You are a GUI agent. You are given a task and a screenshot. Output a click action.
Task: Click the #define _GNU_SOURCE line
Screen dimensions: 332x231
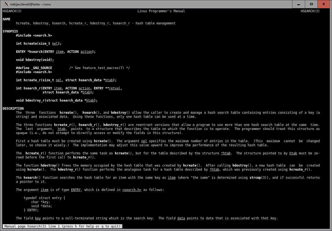coord(34,68)
